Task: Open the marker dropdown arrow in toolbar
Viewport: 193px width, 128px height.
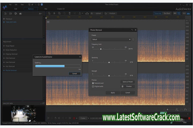Action: pos(82,14)
